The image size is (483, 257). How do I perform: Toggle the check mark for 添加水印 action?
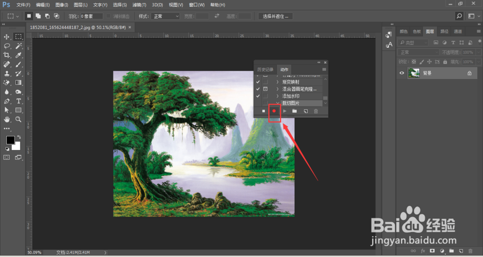point(258,96)
